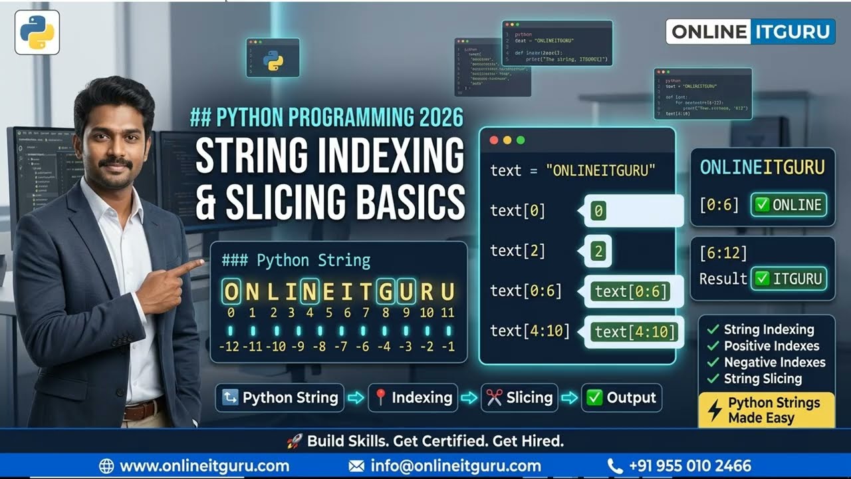Click the refresh-arrows icon on Python String button
851x479 pixels.
(230, 398)
